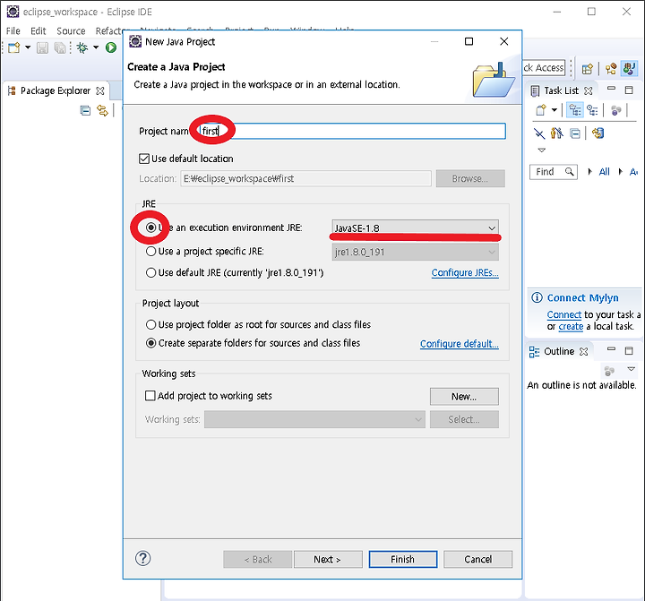
Task: Close the Package Explorer view tab
Action: [100, 90]
